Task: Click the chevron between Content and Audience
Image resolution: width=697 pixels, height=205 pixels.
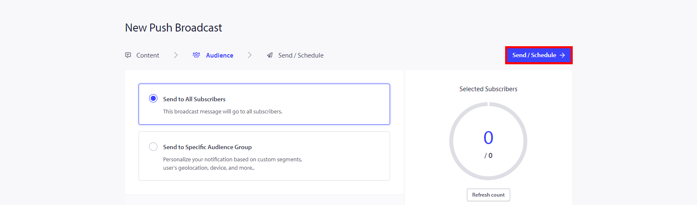Action: tap(176, 55)
